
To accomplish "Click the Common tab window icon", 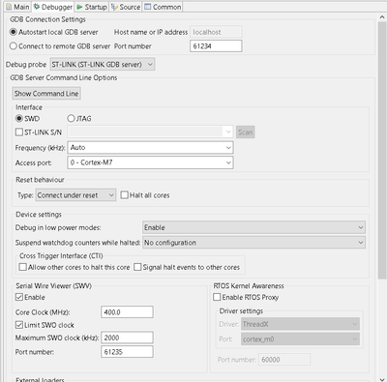I will (x=147, y=7).
